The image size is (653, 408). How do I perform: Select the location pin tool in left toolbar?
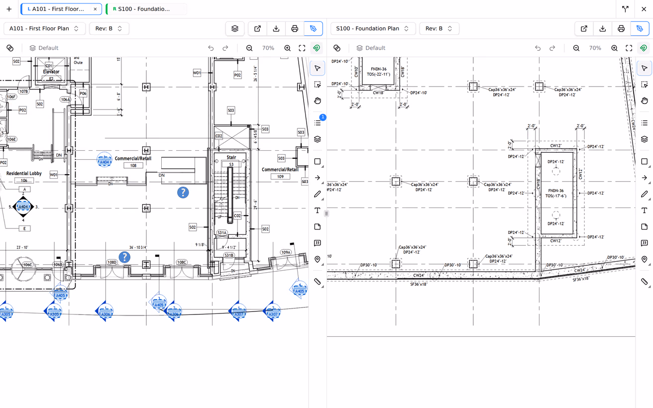pos(318,259)
